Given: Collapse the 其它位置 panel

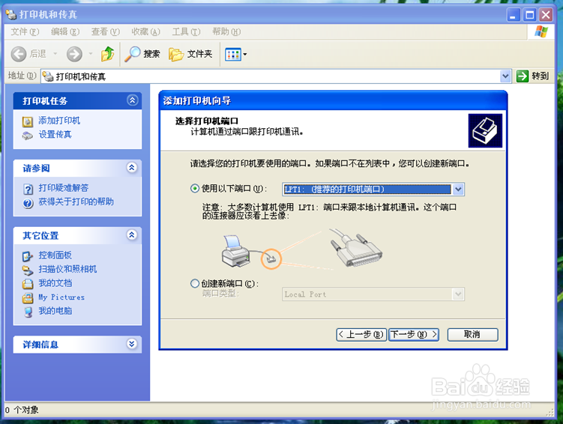Looking at the screenshot, I should (x=132, y=235).
